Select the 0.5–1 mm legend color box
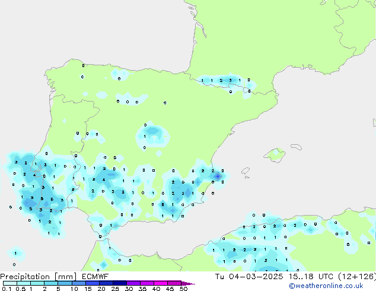 24,283
